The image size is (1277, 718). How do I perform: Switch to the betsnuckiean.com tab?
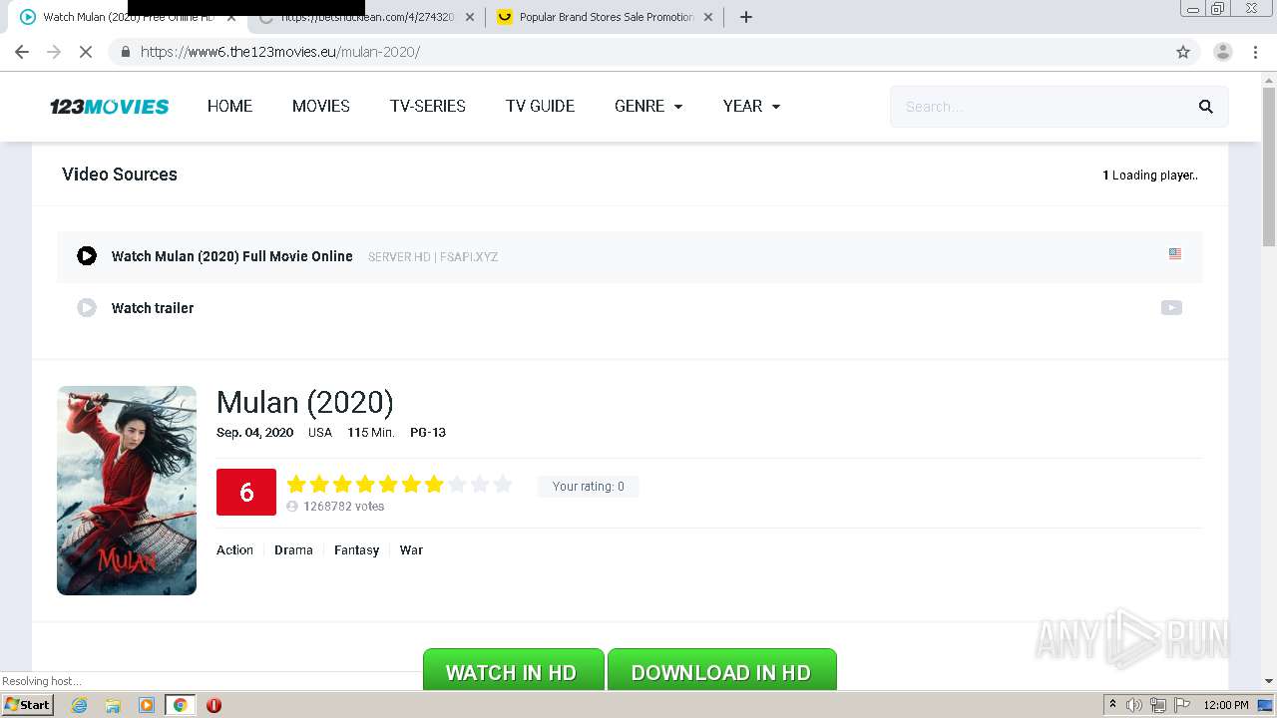(x=365, y=17)
